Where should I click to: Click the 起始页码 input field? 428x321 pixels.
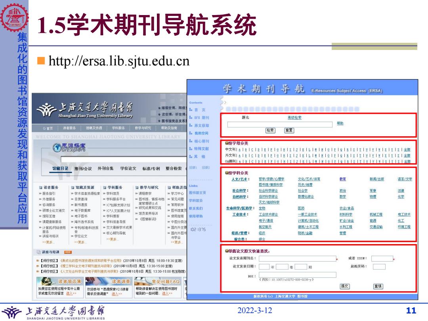pos(379,267)
